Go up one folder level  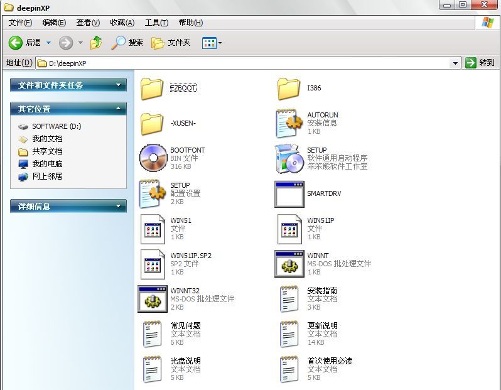96,43
